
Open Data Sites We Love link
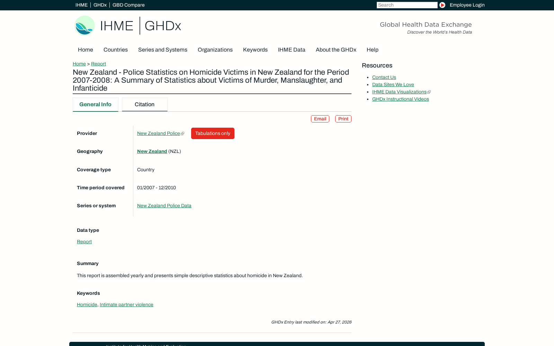pos(393,84)
